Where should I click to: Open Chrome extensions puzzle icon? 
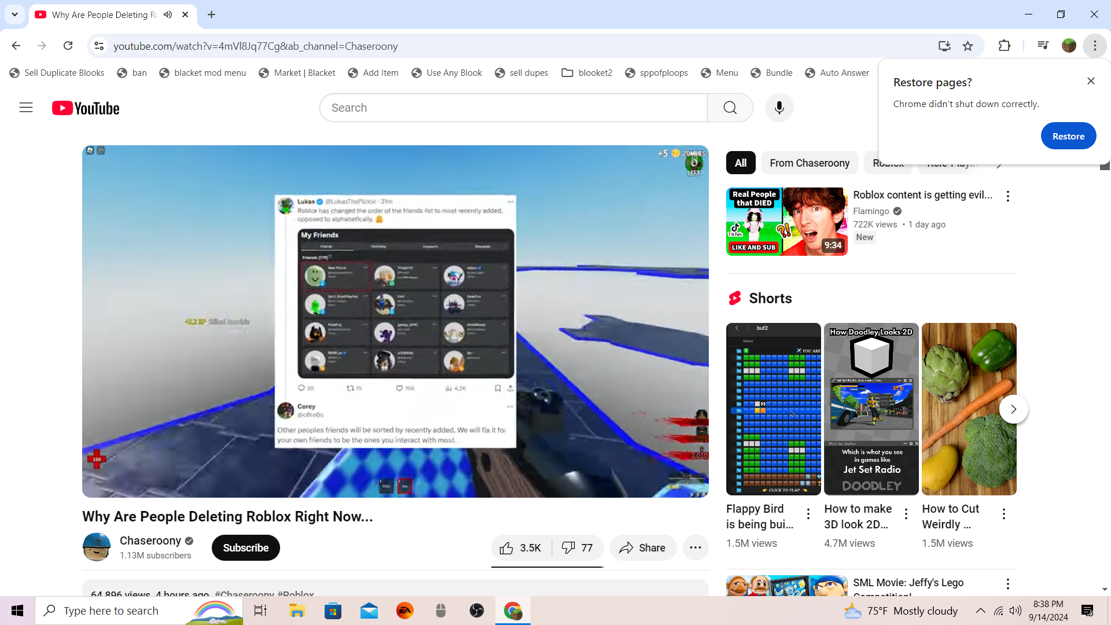click(1005, 46)
